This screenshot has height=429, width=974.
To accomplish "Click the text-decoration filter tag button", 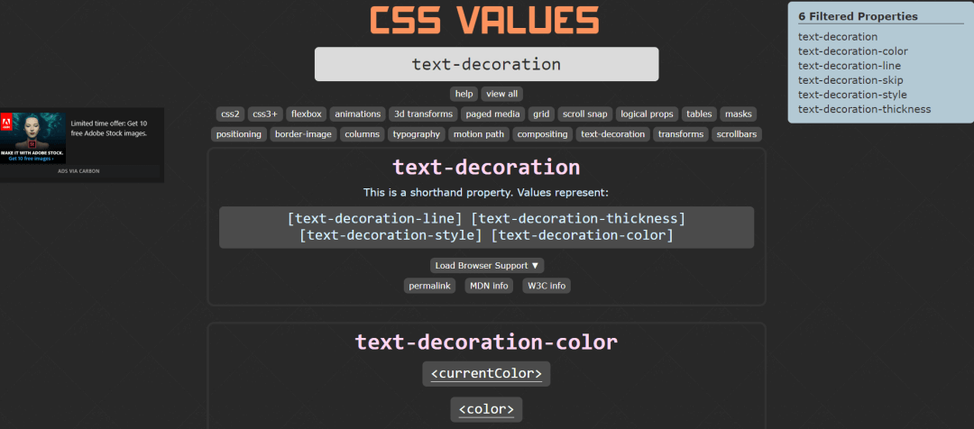I will [613, 134].
